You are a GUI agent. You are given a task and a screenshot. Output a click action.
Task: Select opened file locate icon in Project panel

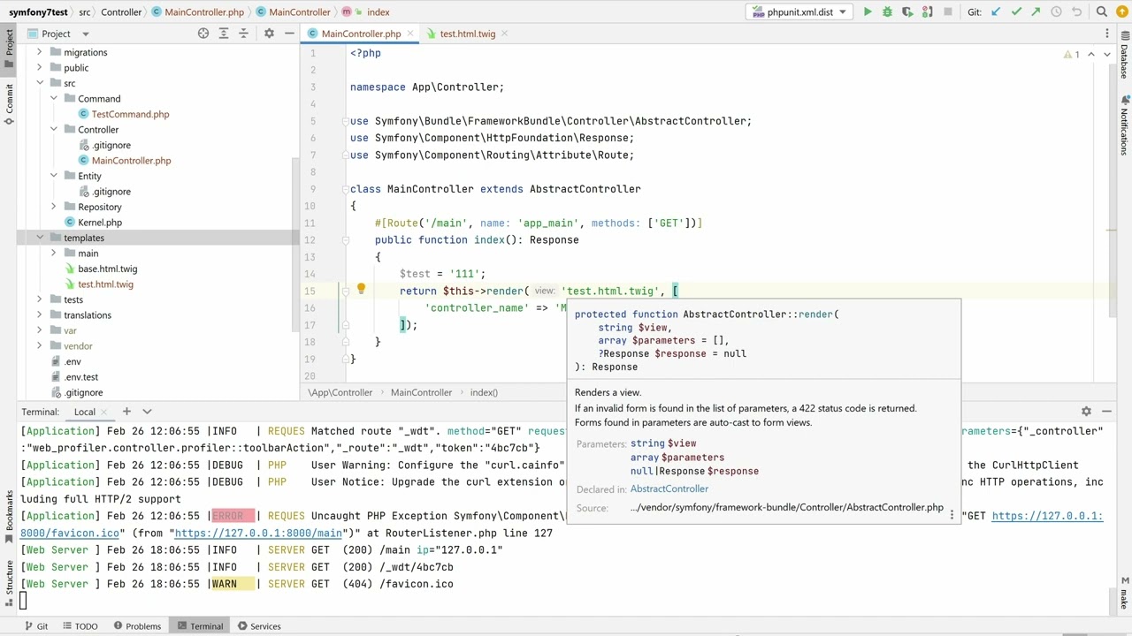203,34
